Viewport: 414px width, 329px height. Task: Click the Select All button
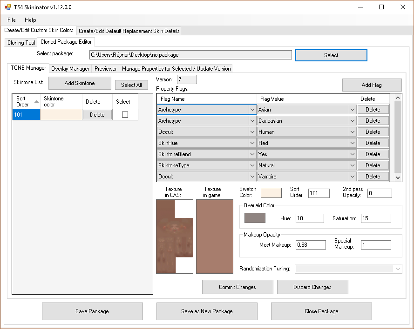(x=131, y=85)
